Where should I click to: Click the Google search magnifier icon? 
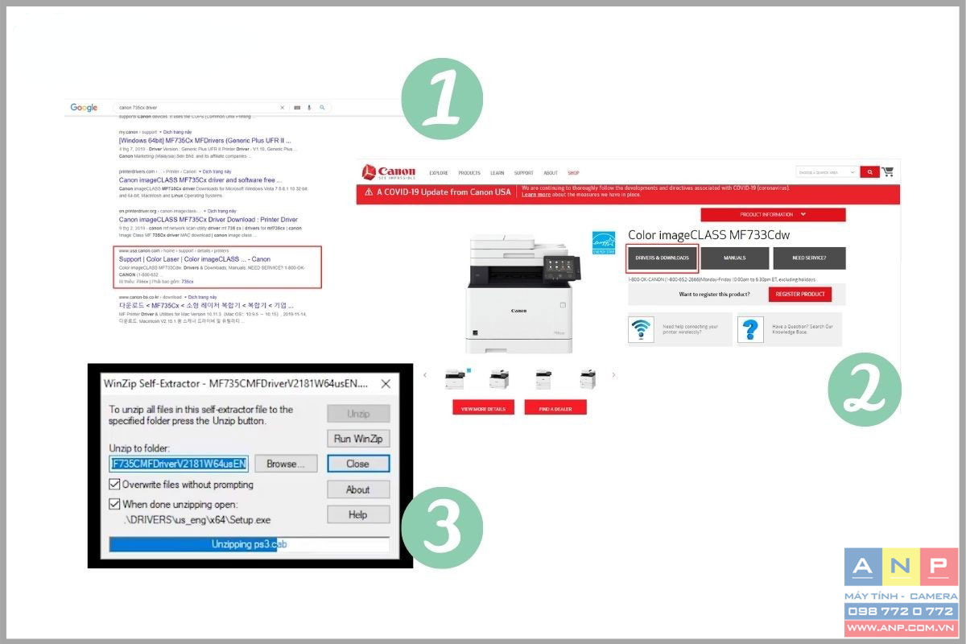tap(322, 107)
